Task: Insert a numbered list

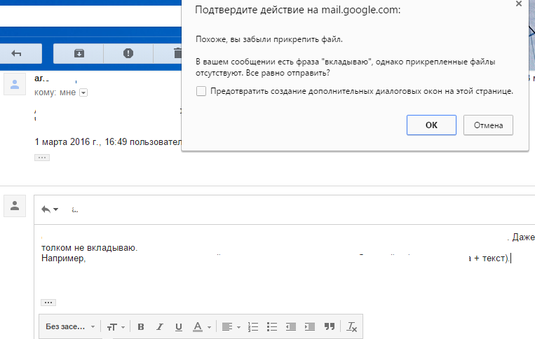Action: [253, 327]
